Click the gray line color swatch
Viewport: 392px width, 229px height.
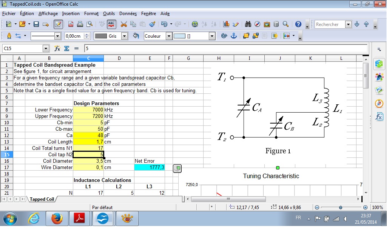[x=101, y=36]
